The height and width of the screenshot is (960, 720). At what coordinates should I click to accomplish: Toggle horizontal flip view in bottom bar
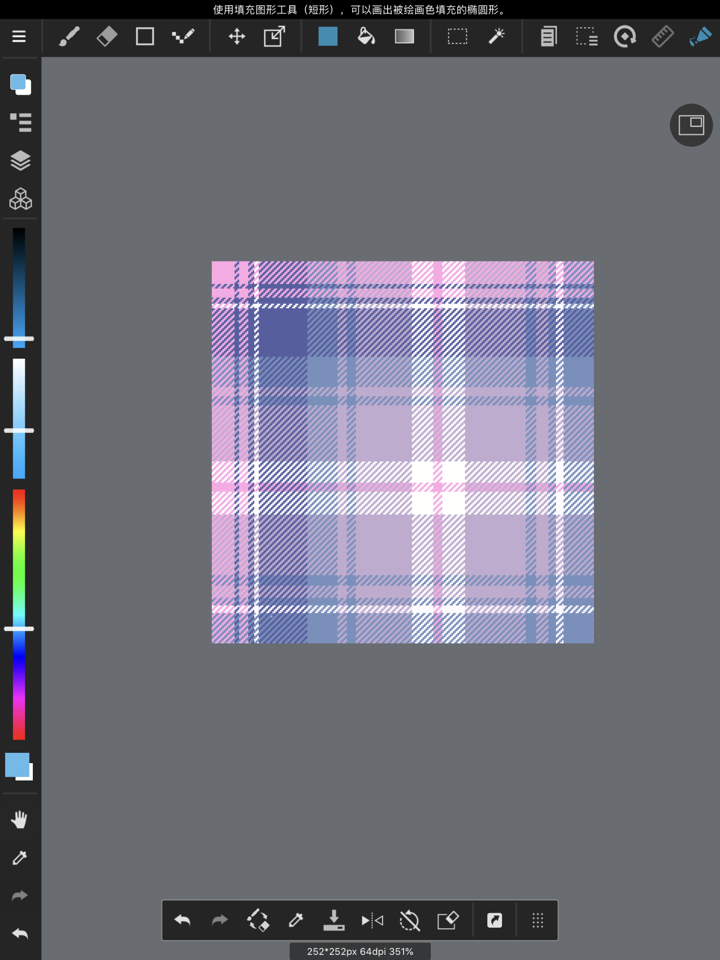point(372,921)
